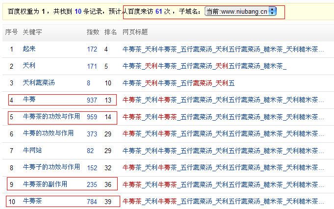Click the index value 172 link
The height and width of the screenshot is (209, 334).
pos(92,50)
